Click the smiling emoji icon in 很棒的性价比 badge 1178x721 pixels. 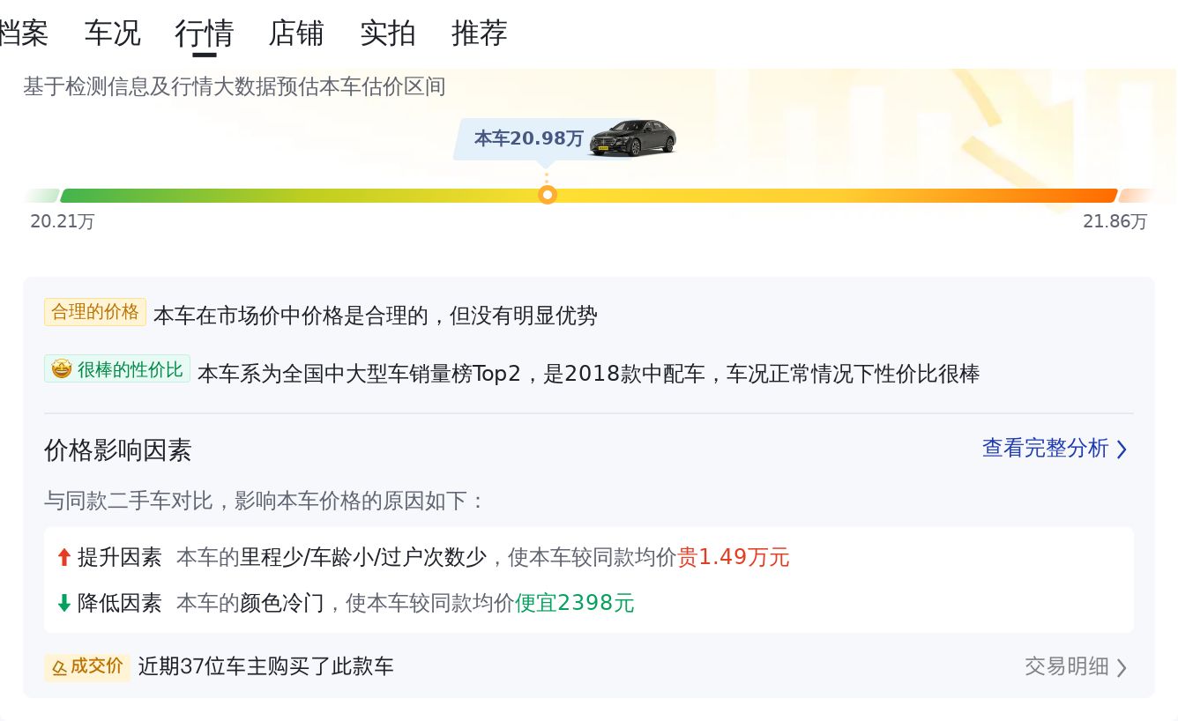[61, 369]
